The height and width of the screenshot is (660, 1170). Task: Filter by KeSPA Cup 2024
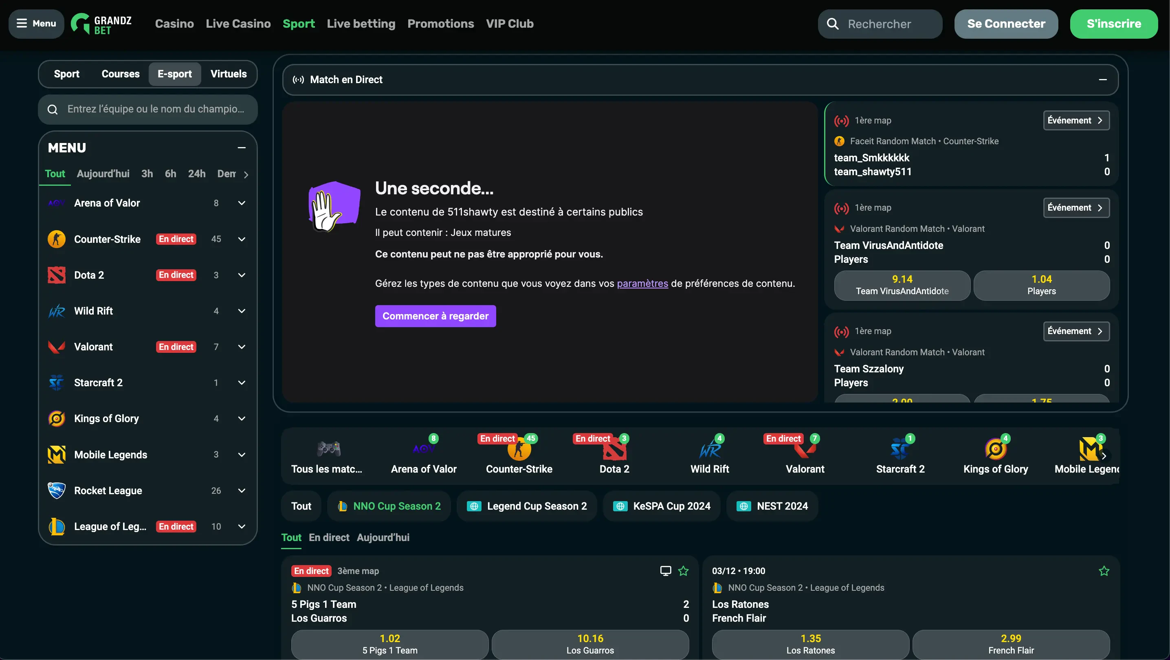[661, 506]
